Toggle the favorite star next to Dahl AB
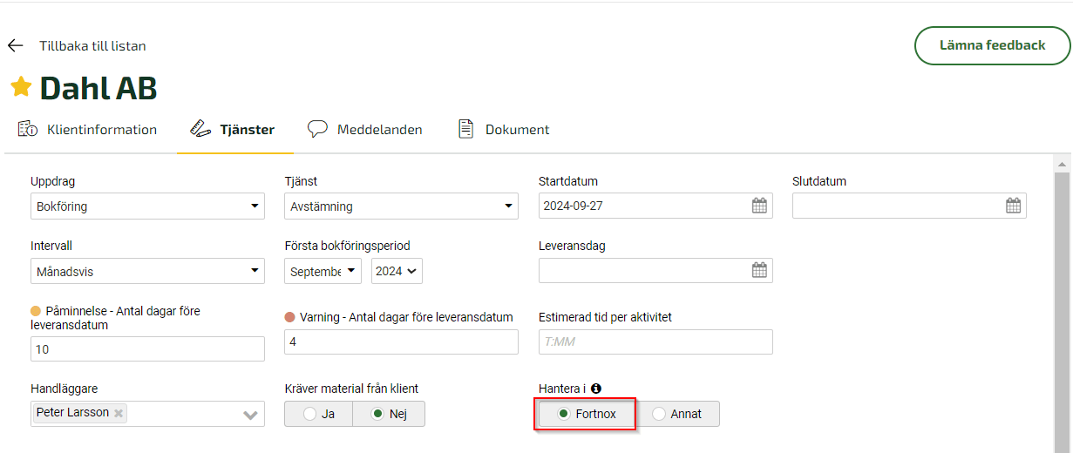The image size is (1073, 453). (x=21, y=87)
